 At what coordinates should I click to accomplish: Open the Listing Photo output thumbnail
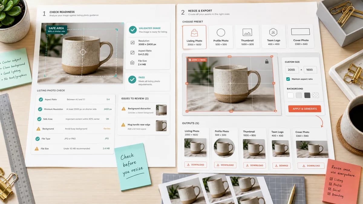tap(195, 147)
